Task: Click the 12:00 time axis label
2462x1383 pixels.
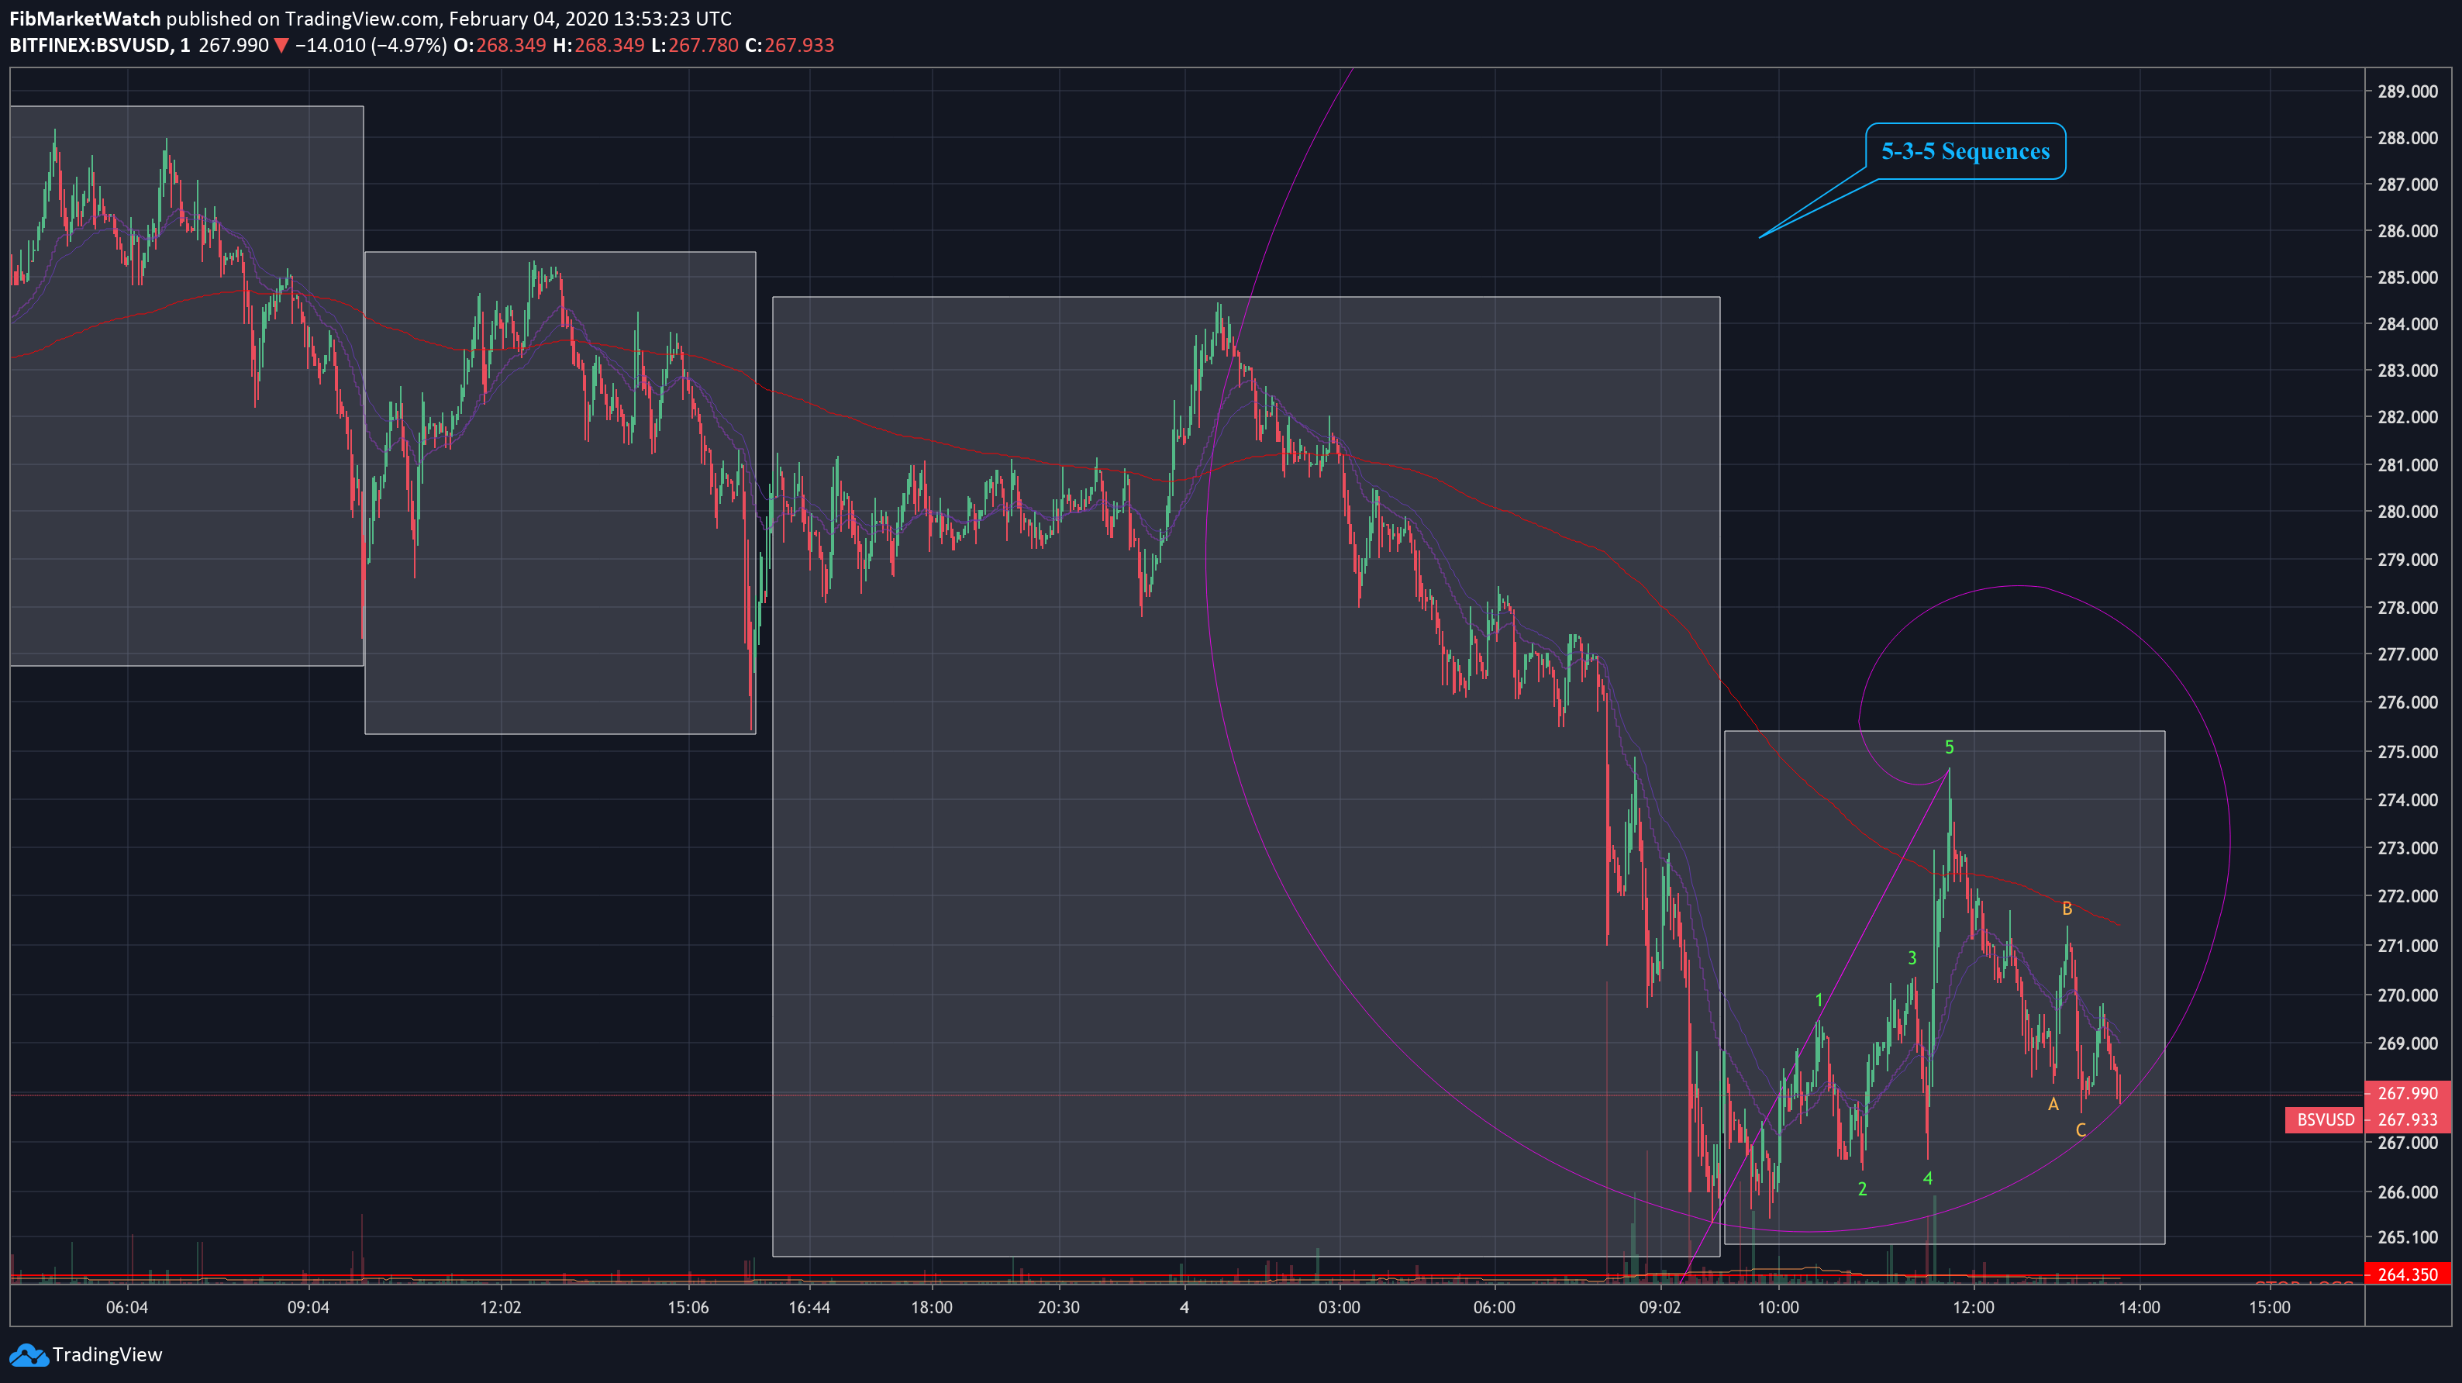Action: (x=1973, y=1306)
